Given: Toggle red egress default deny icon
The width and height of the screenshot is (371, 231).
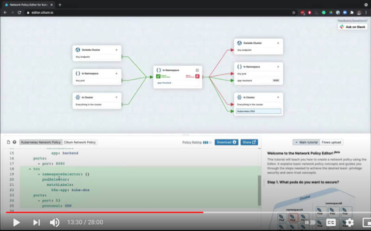Looking at the screenshot, I should click(x=198, y=76).
